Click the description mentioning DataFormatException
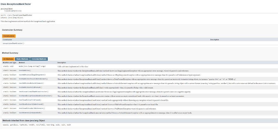 click(147, 79)
